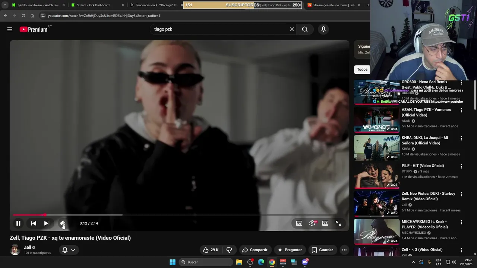Click the taskbar Buscar search box
The height and width of the screenshot is (268, 477).
205,262
